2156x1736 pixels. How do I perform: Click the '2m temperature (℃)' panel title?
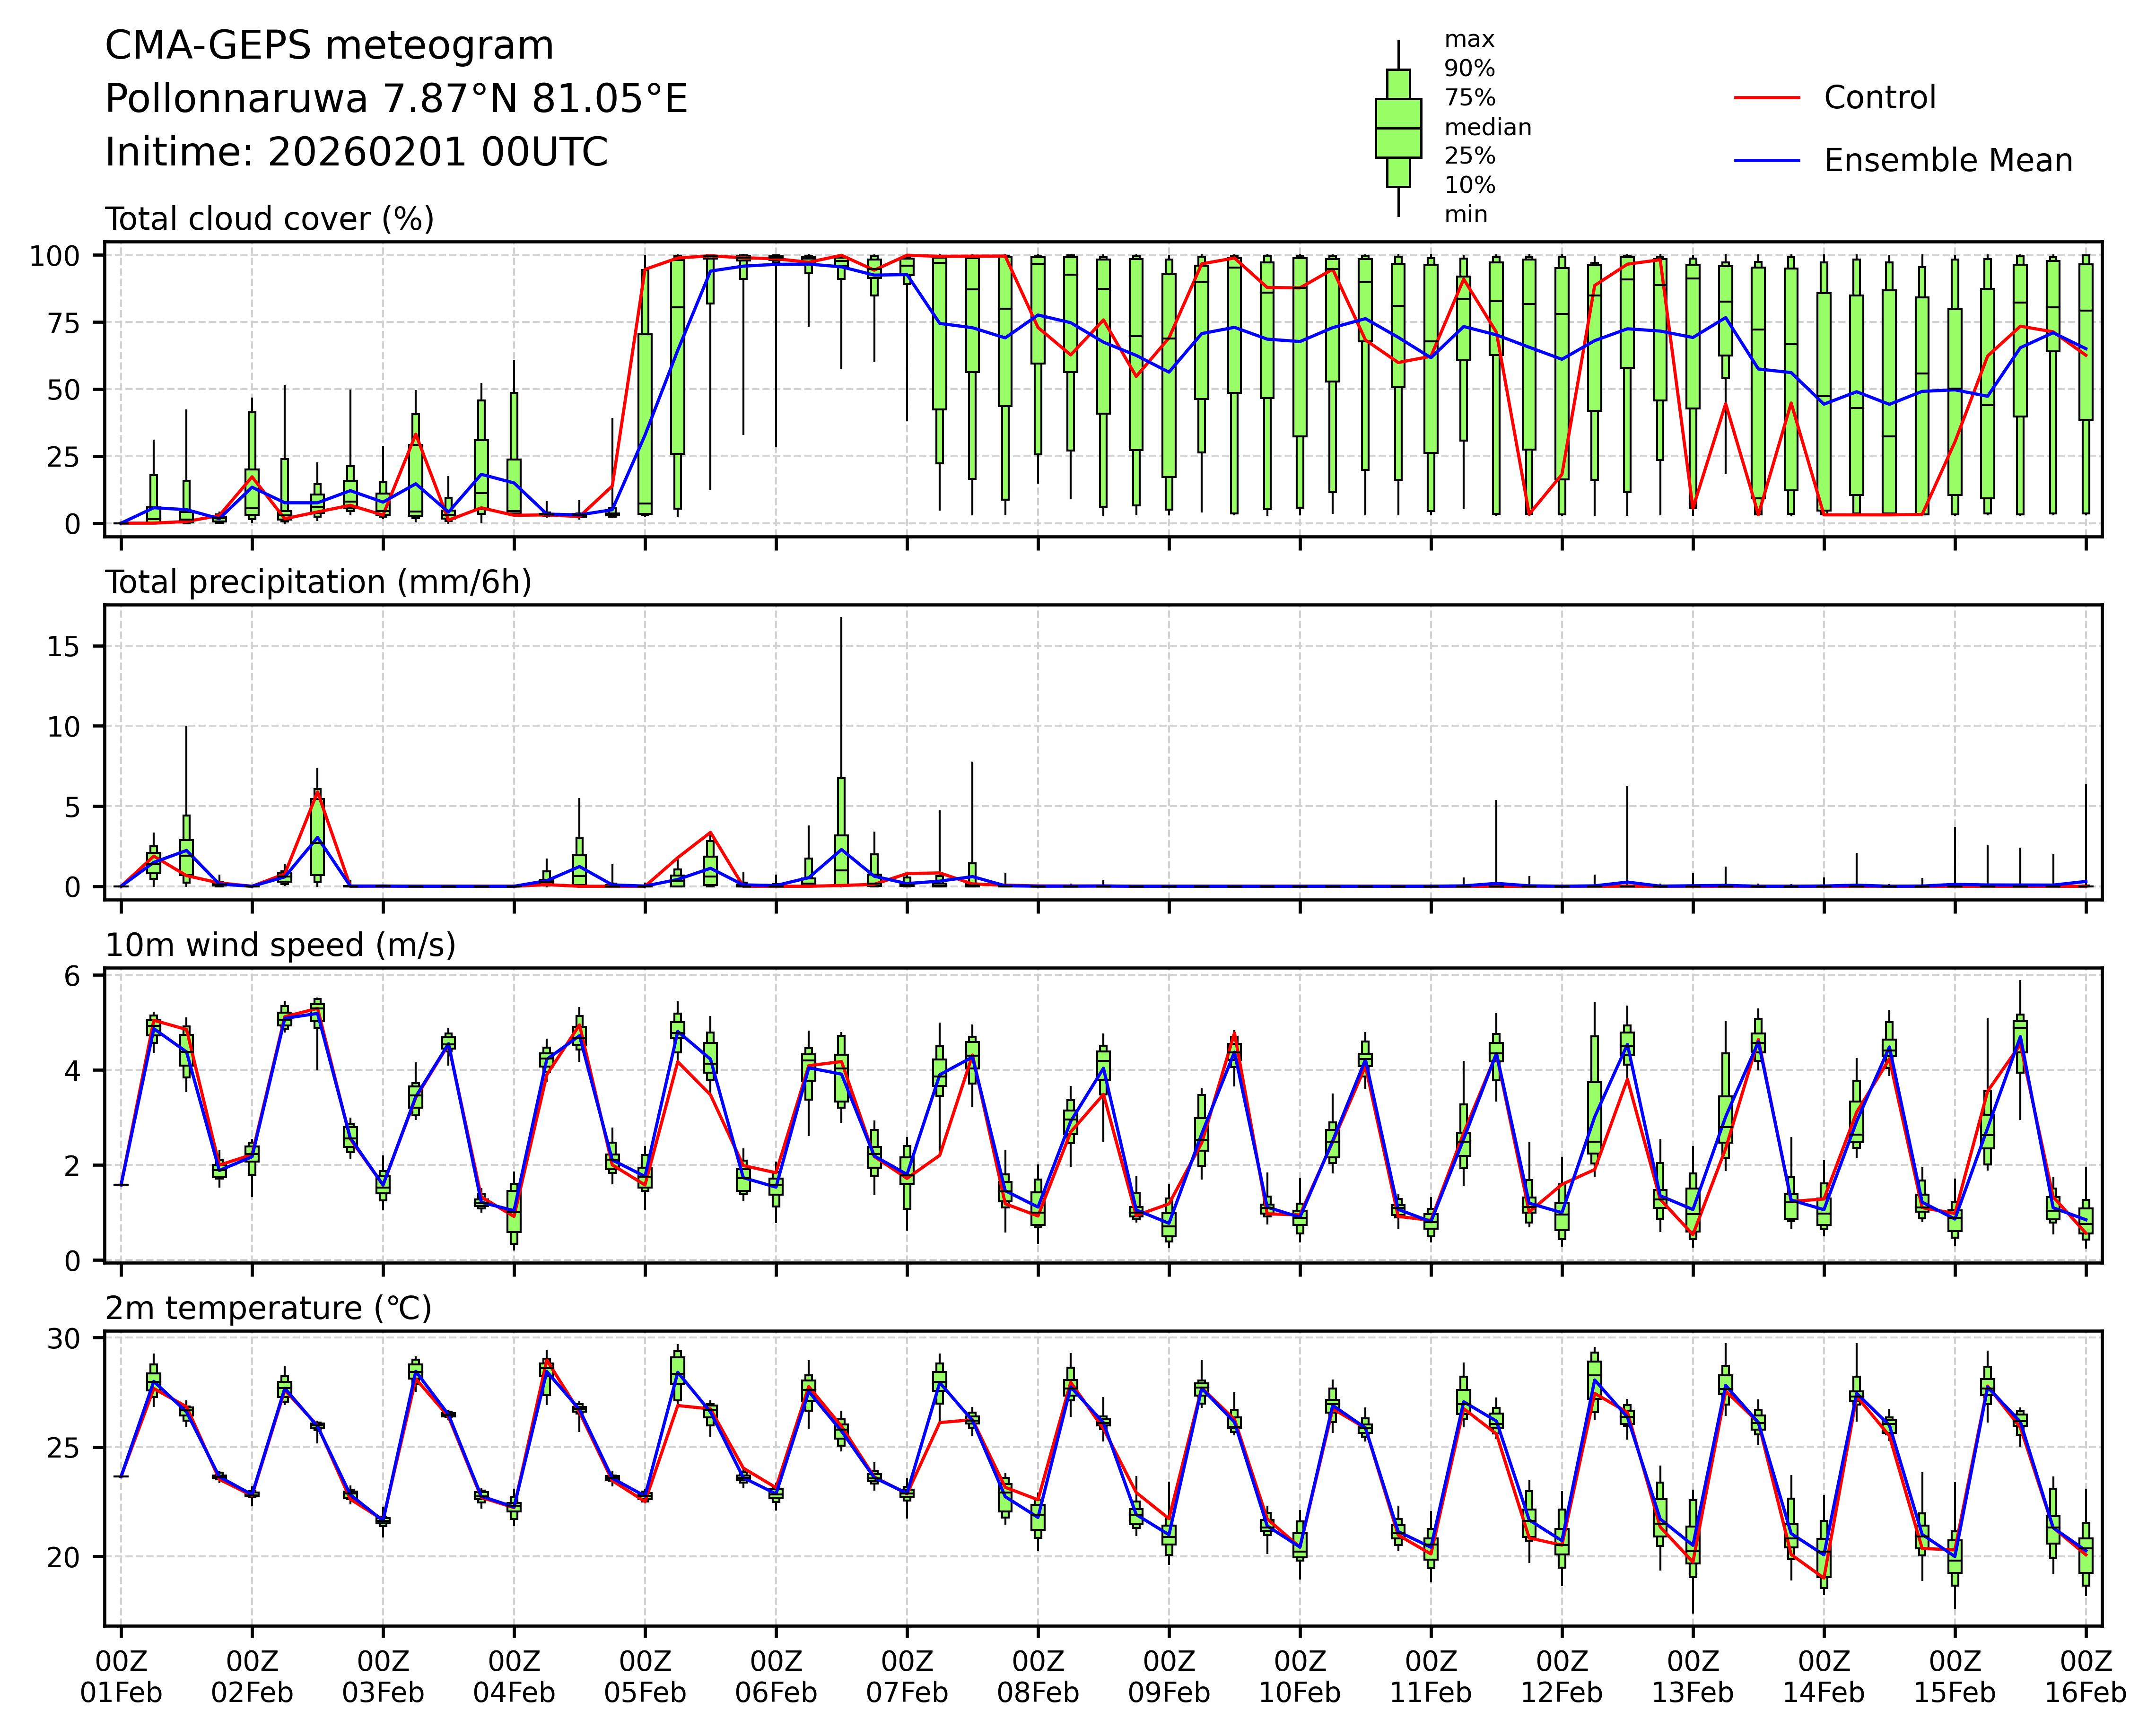(x=268, y=1308)
